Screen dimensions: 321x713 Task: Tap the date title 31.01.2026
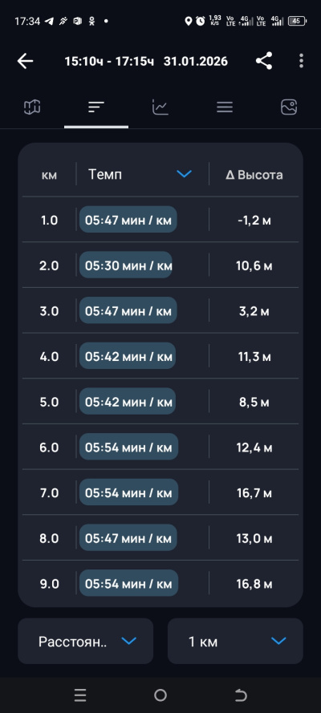pos(196,61)
